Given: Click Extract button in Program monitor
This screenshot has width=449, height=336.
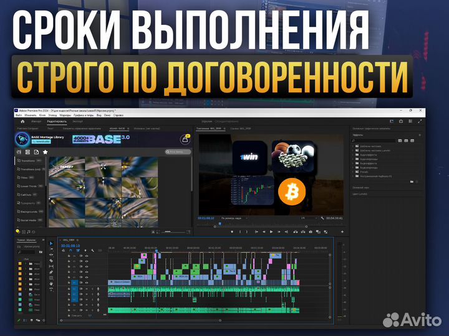Looking at the screenshot, I should point(303,231).
